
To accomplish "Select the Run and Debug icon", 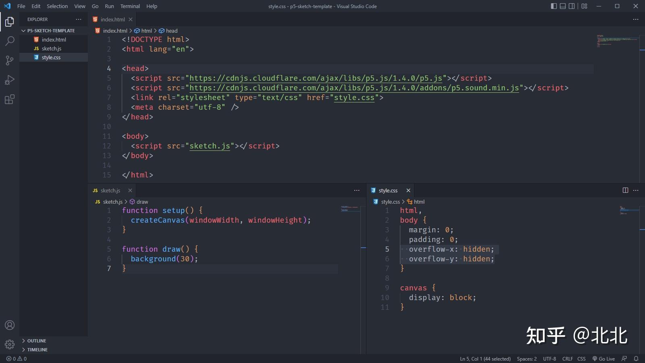I will tap(9, 80).
